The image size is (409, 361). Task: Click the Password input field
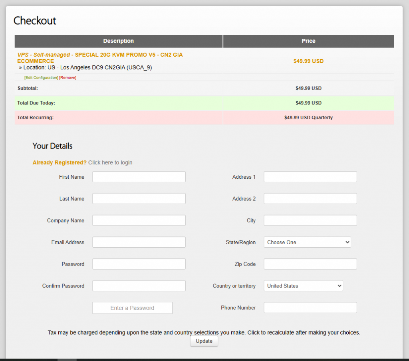[x=139, y=264]
